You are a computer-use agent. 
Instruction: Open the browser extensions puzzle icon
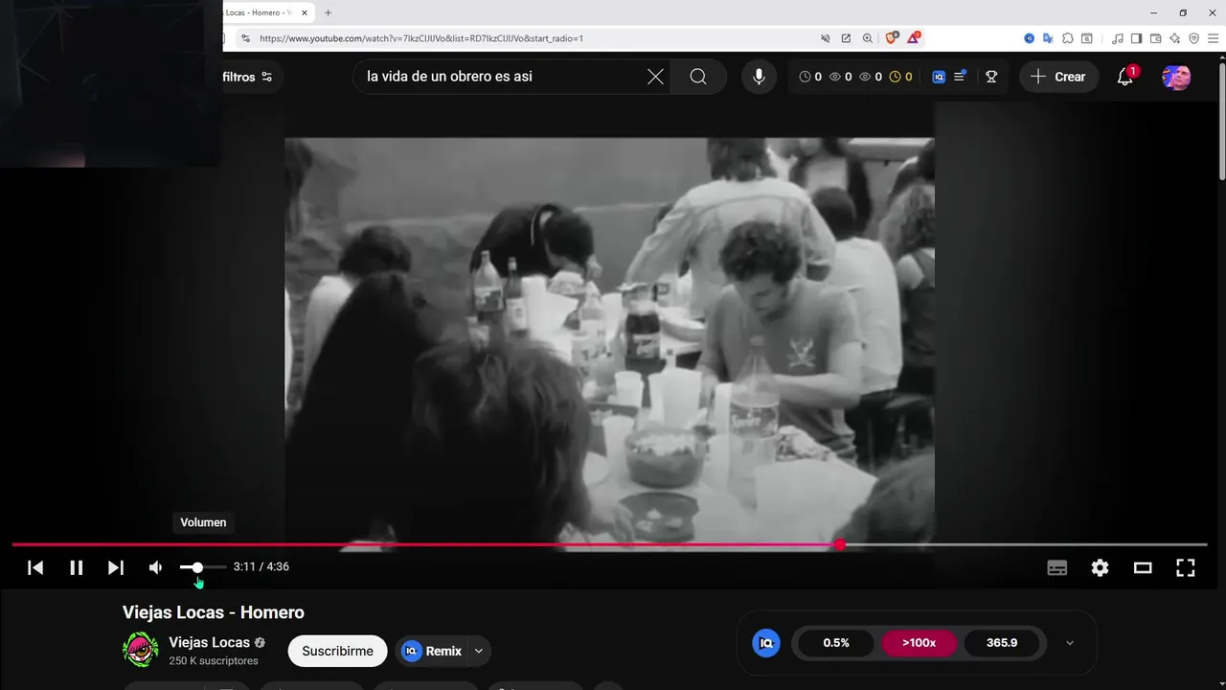click(1068, 38)
